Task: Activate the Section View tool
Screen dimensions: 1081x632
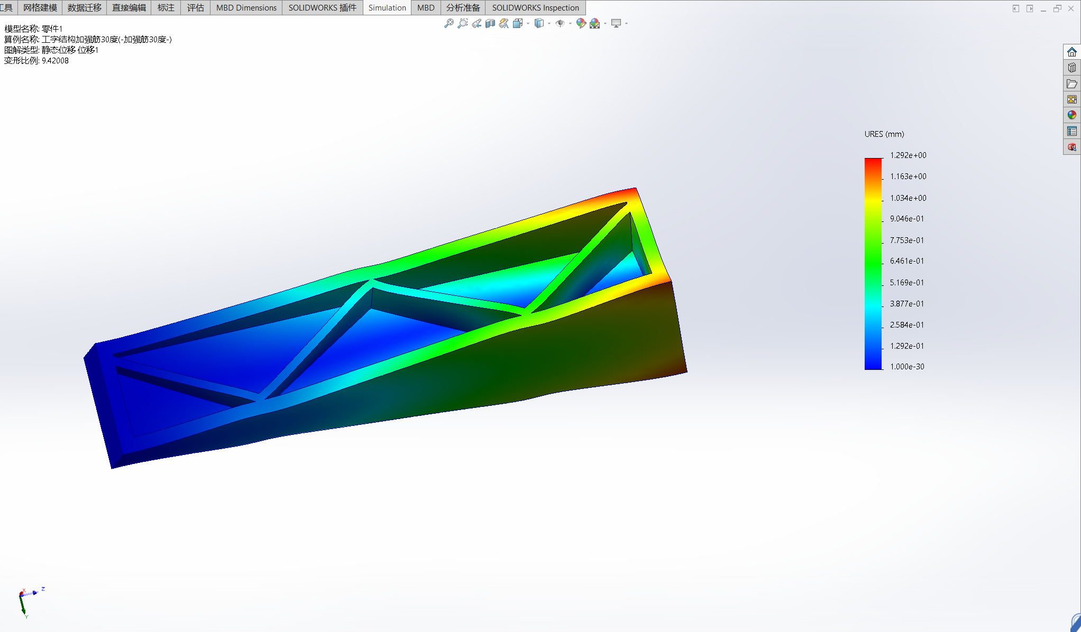Action: click(x=490, y=23)
